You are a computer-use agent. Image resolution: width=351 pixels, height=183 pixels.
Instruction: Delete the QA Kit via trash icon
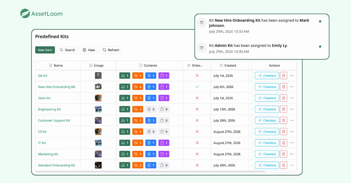click(x=283, y=76)
